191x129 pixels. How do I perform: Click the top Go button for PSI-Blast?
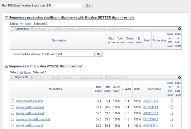click(x=88, y=5)
